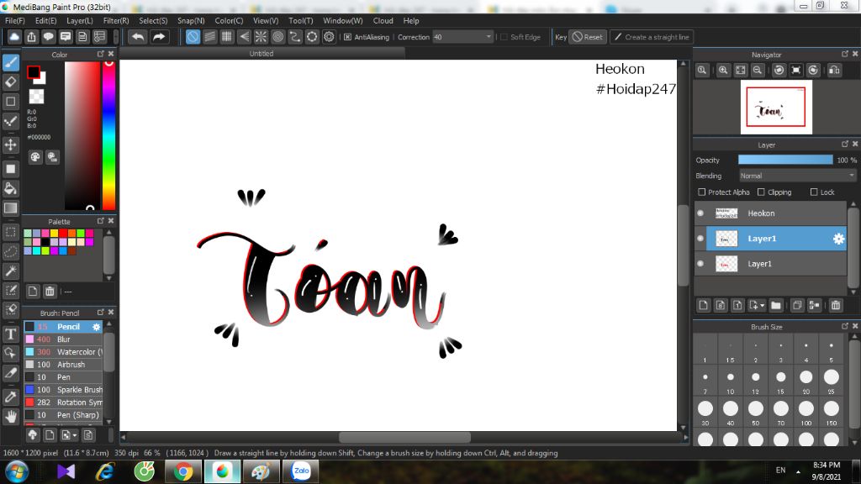This screenshot has width=861, height=484.
Task: Pick foreground black color swatch
Action: (x=34, y=72)
